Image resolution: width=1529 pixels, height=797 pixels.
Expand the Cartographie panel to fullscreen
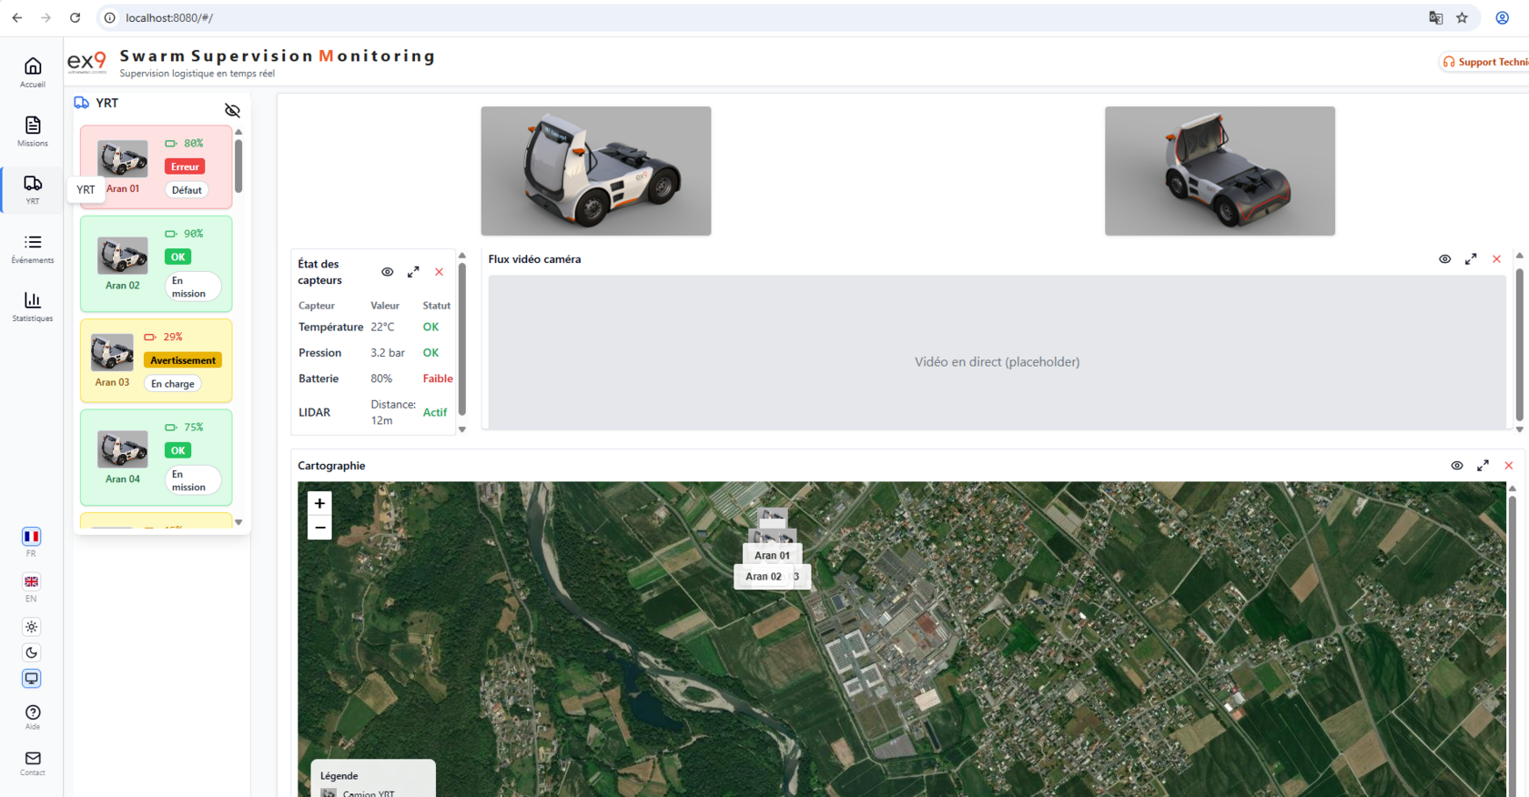1483,466
